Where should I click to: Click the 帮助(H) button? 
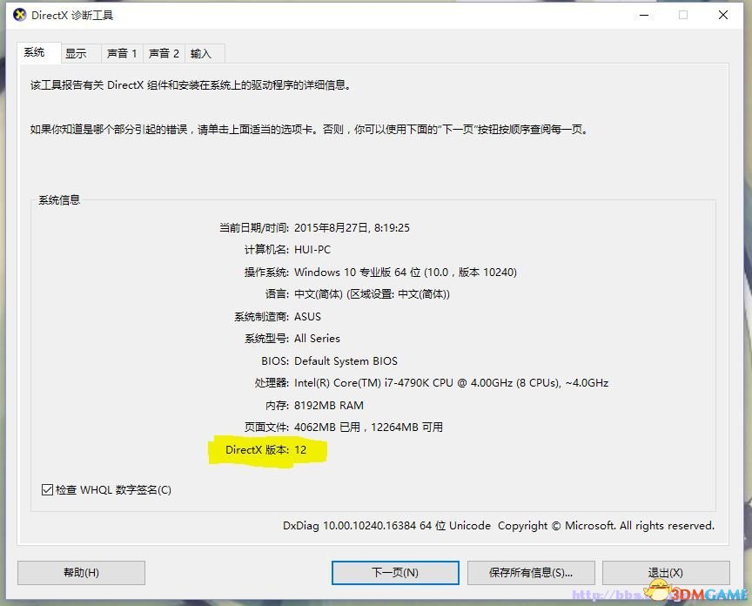pyautogui.click(x=81, y=572)
